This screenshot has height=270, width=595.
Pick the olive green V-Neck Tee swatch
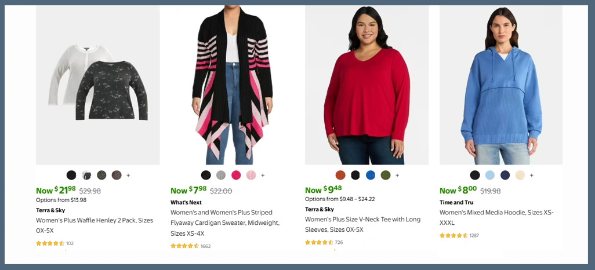[386, 175]
